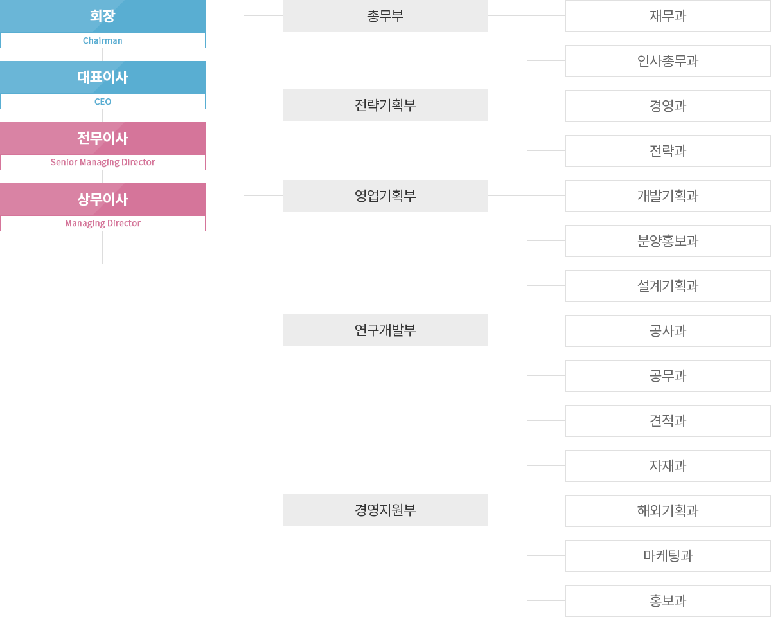Choose the 설계기획과 section box

[x=668, y=286]
